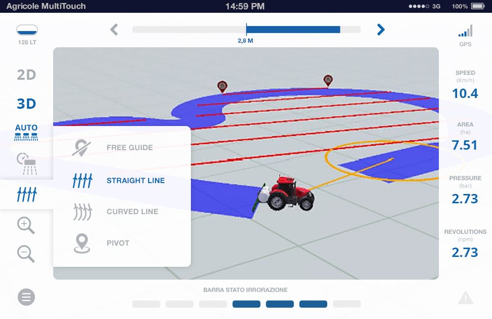Collapse the guidance line mode sidebar icon
This screenshot has width=492, height=319.
click(x=27, y=194)
